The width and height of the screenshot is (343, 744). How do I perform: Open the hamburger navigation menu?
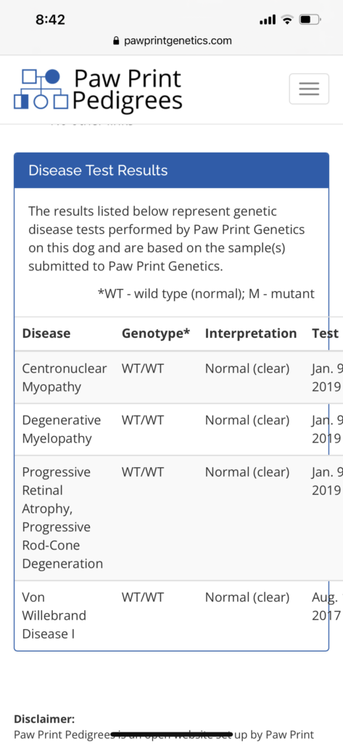tap(309, 89)
